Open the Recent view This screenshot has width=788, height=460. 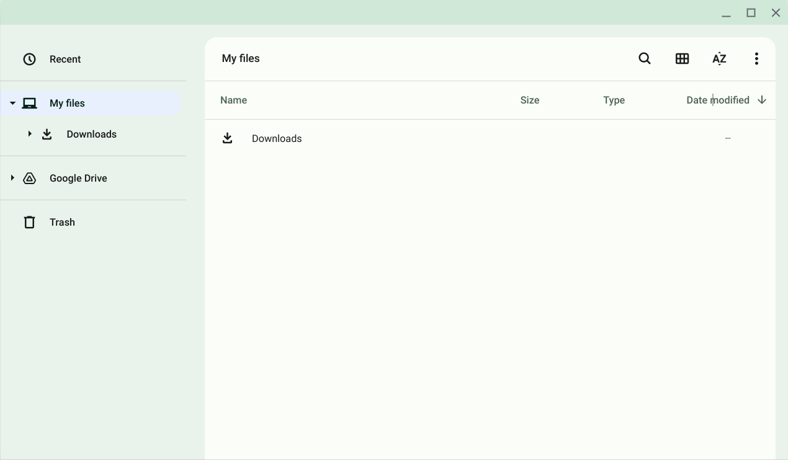pos(65,59)
